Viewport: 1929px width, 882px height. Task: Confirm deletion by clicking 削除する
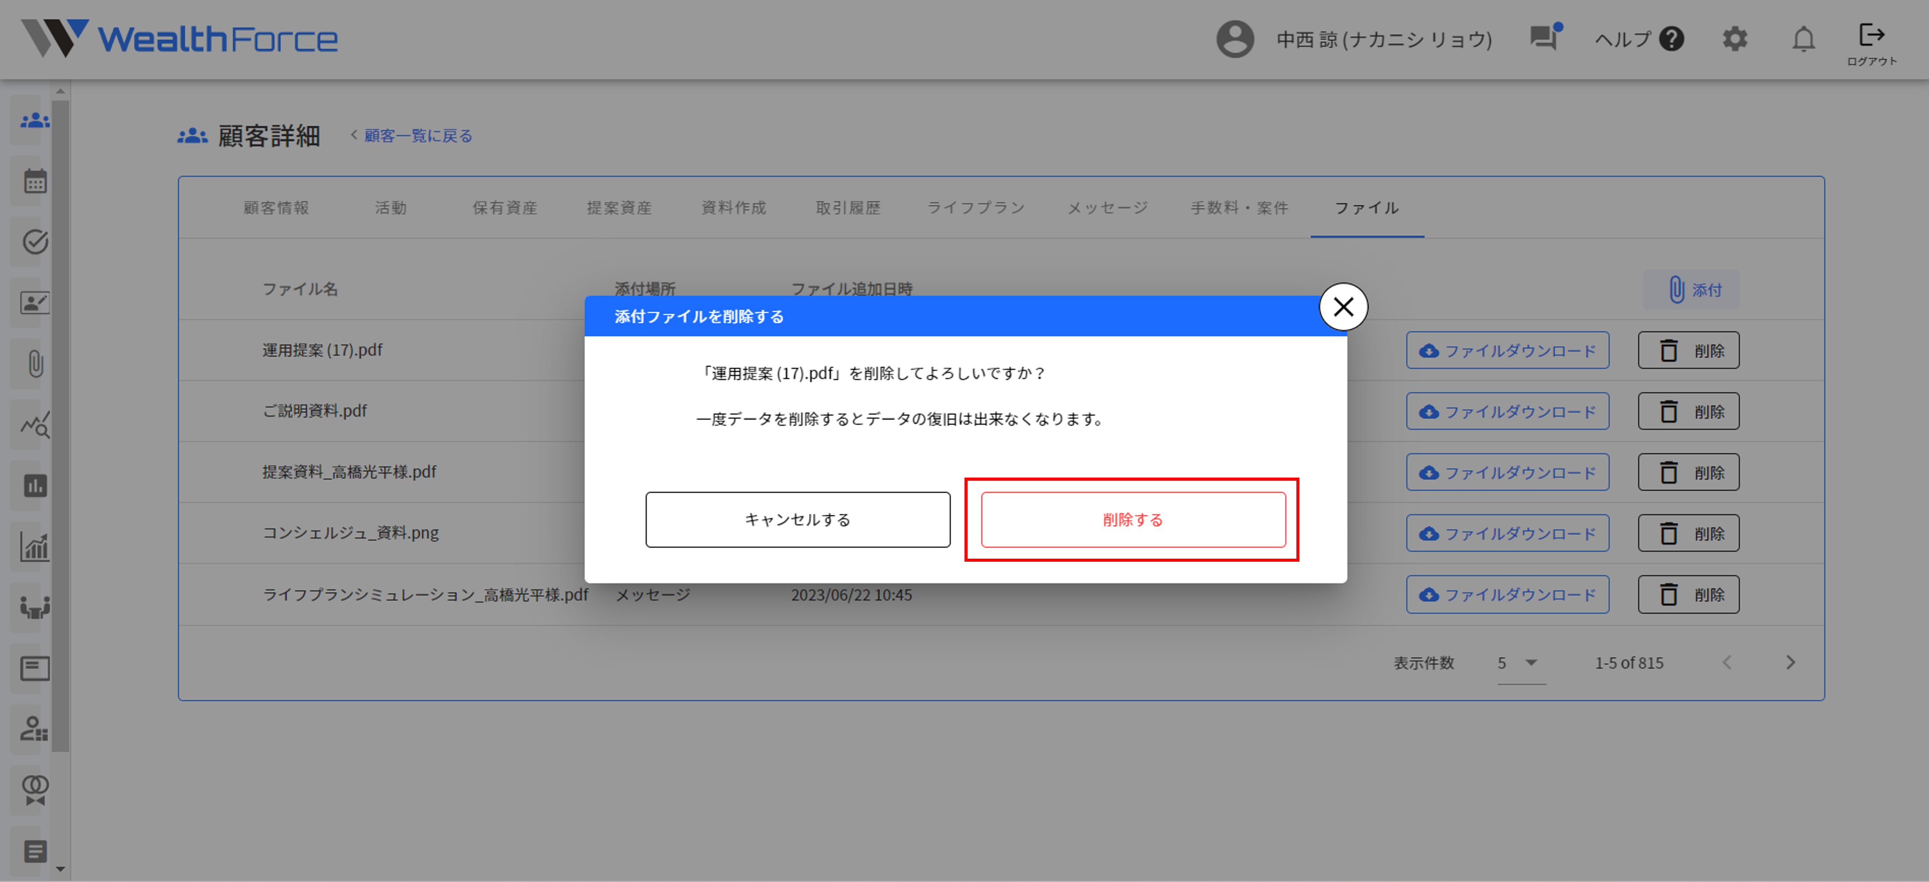click(x=1132, y=519)
